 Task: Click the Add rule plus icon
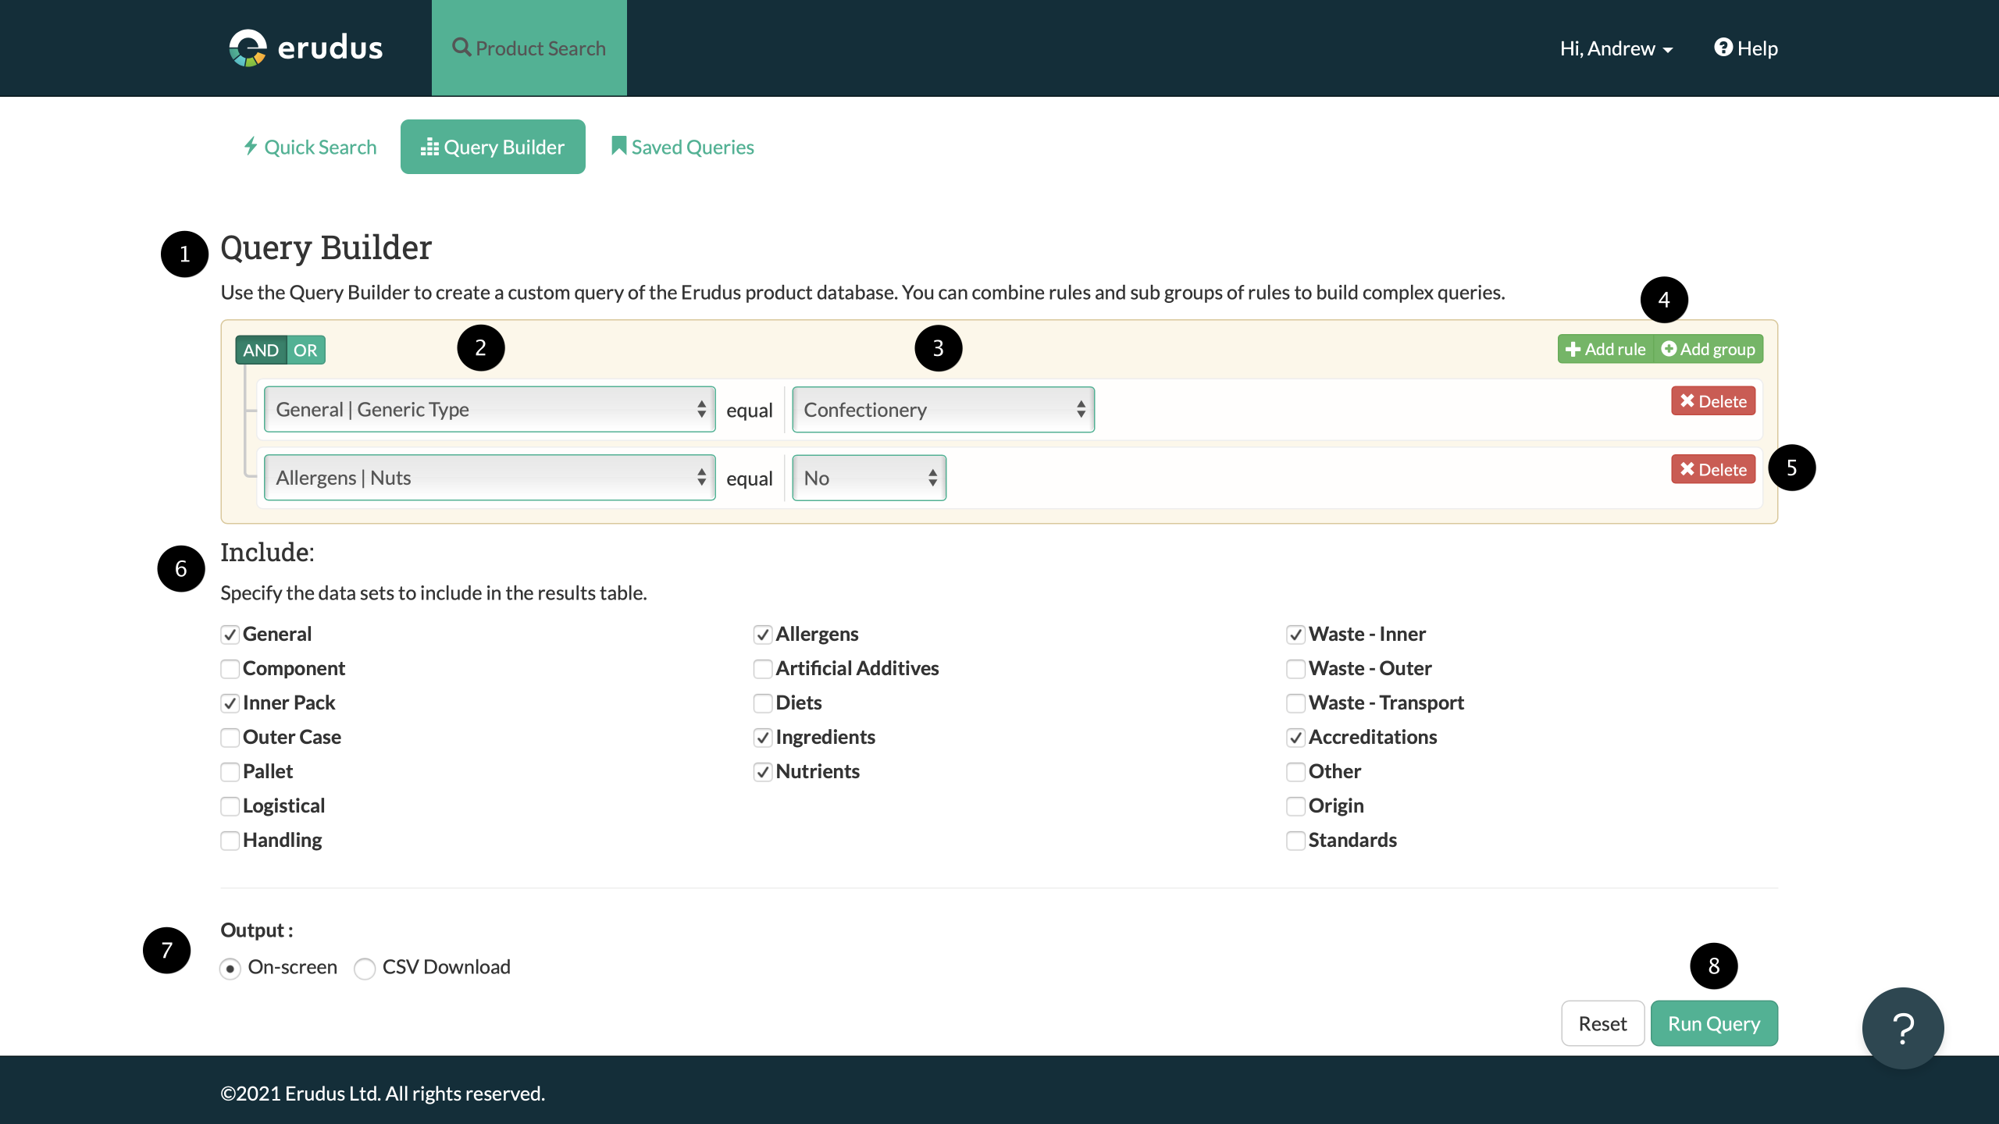click(1573, 349)
